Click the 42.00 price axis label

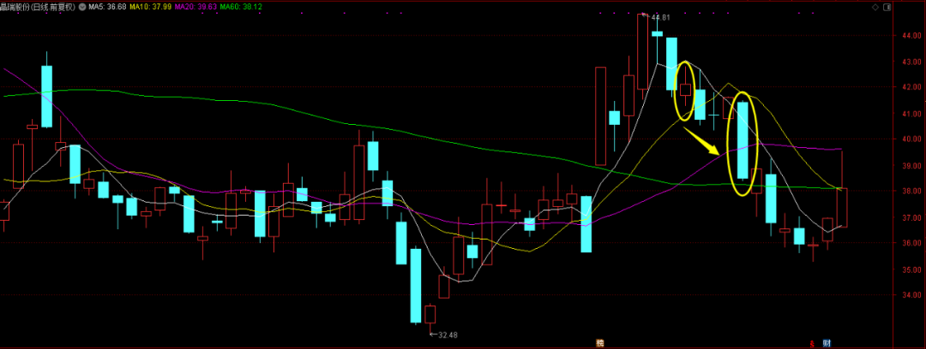coord(910,87)
